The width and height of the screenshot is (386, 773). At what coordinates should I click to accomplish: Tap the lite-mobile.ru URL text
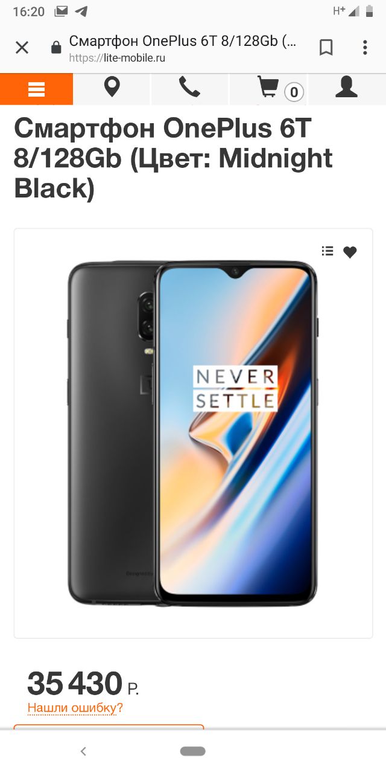117,58
